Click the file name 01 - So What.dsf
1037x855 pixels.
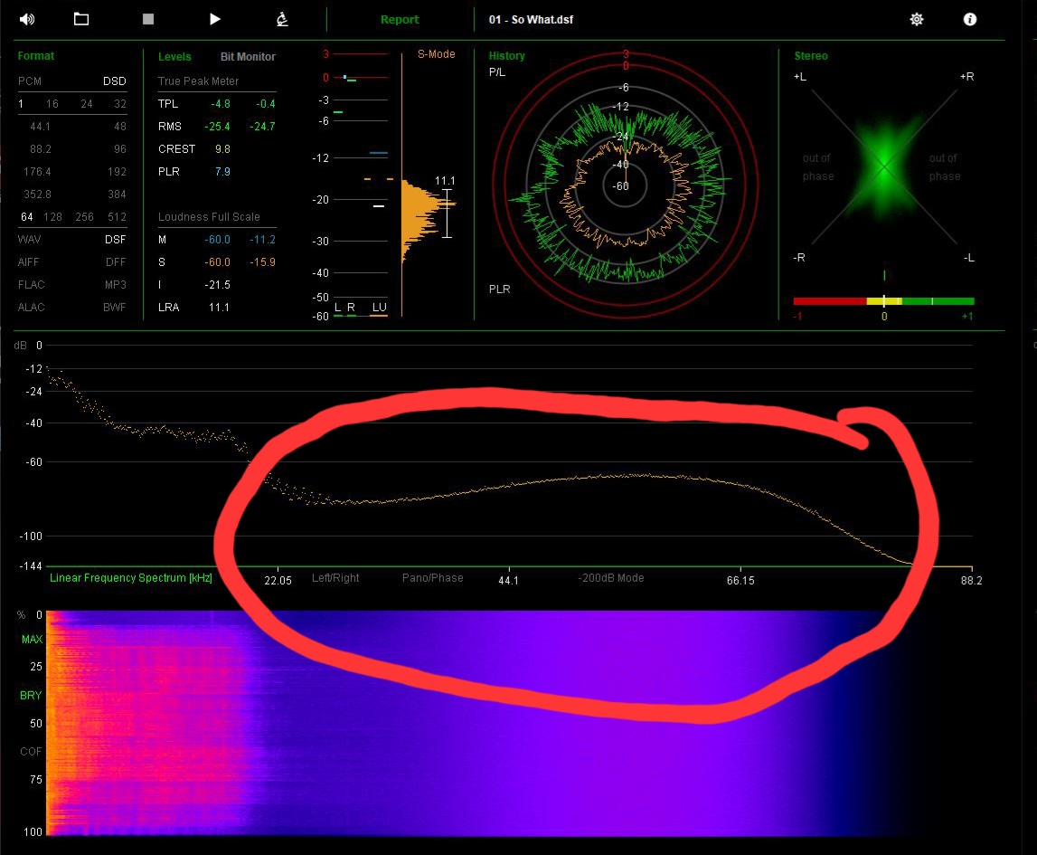click(531, 20)
